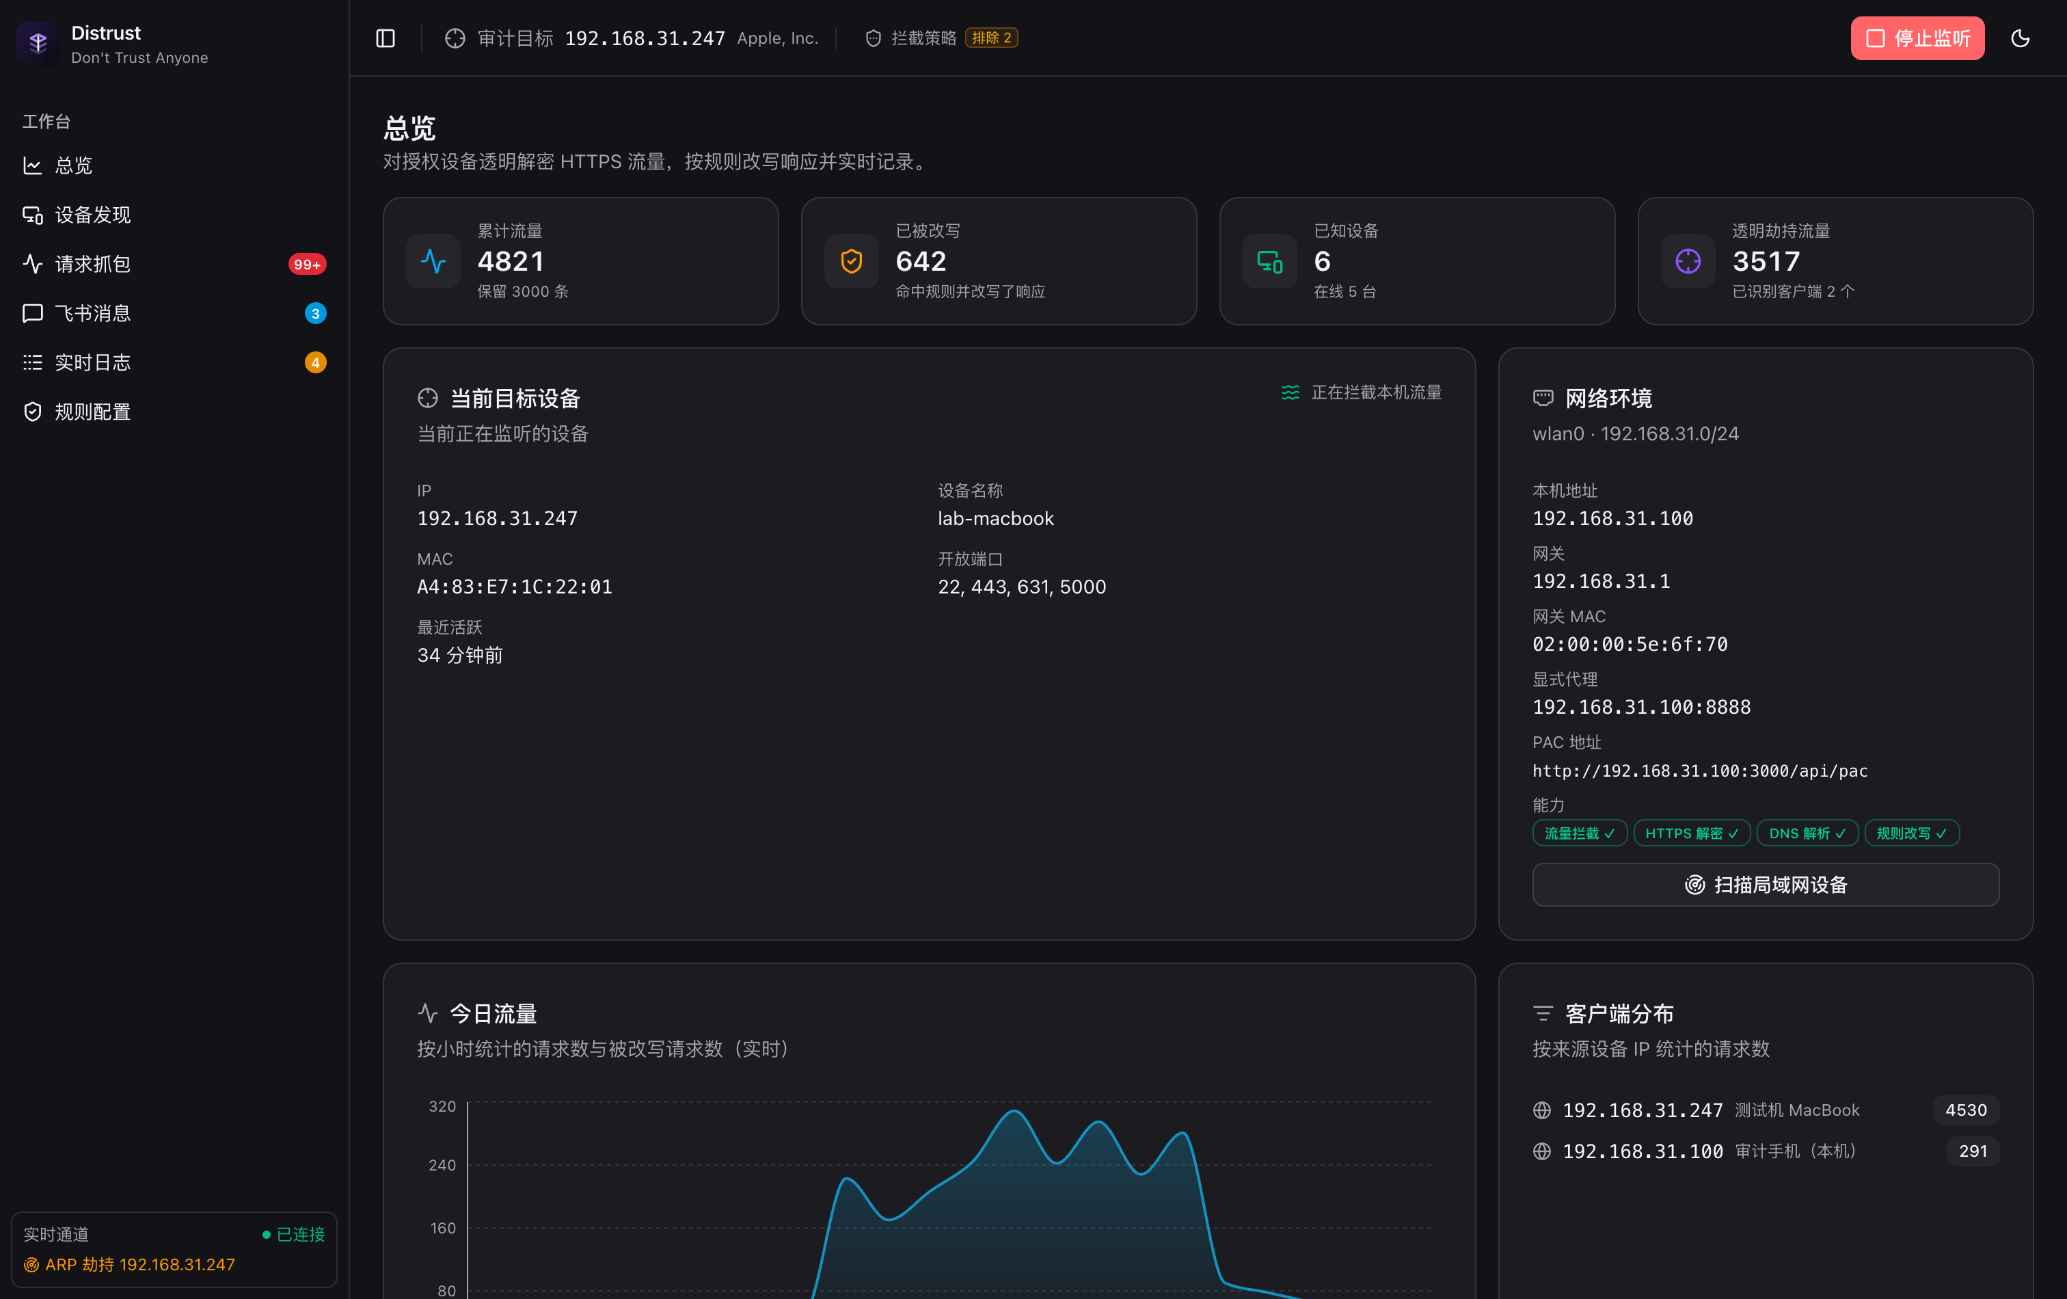
Task: Click the 99+ badge on 请求抓包
Action: click(x=306, y=265)
